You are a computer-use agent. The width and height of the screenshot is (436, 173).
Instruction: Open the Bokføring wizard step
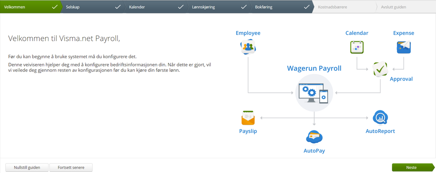[282, 7]
